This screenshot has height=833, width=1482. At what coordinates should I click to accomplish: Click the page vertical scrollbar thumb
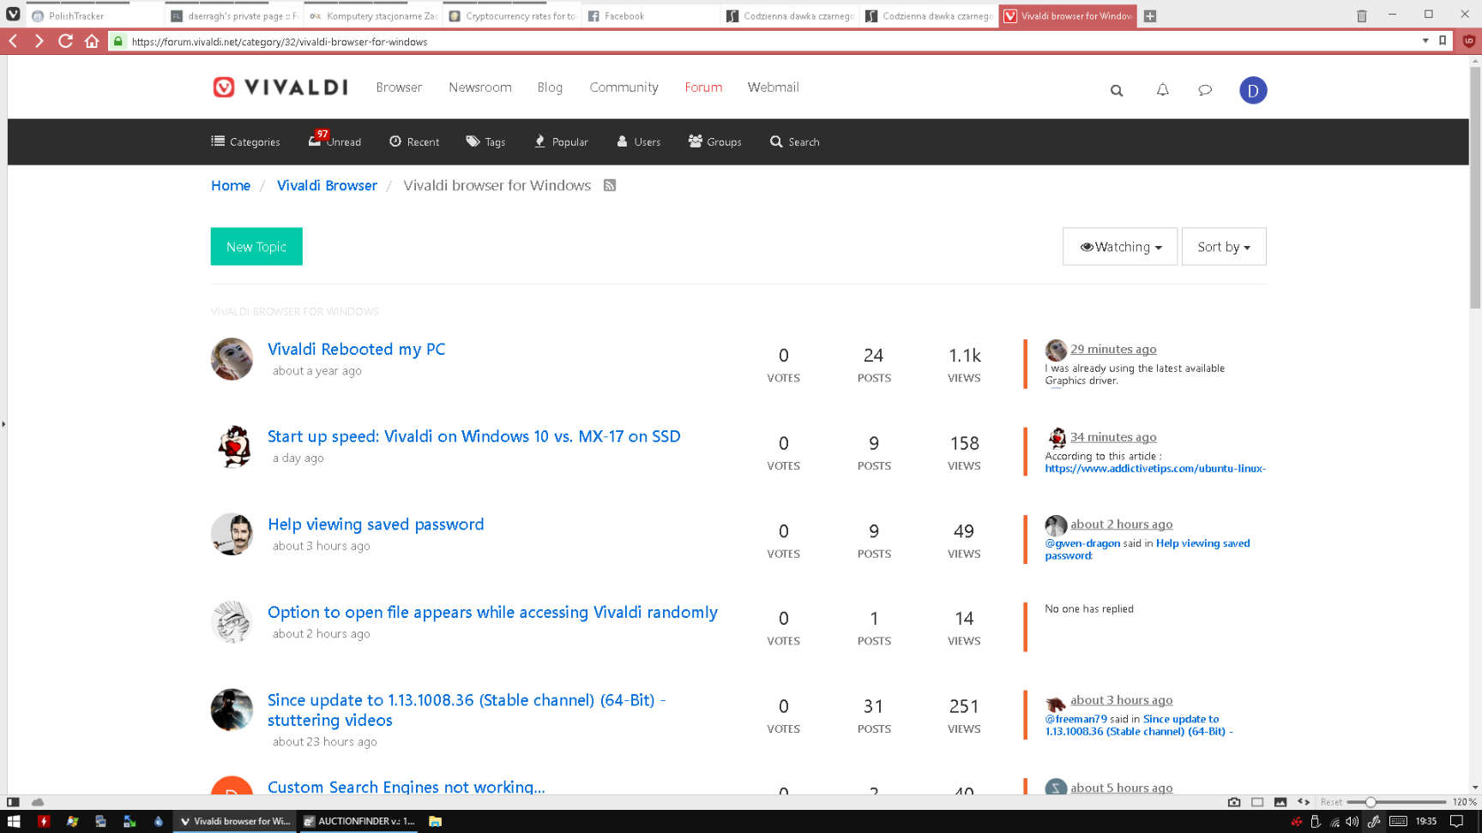point(1475,187)
